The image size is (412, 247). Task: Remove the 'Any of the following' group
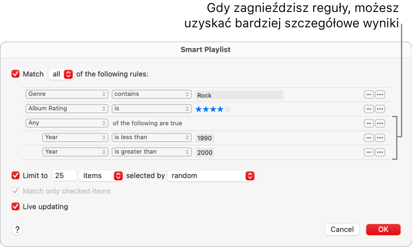(x=369, y=123)
